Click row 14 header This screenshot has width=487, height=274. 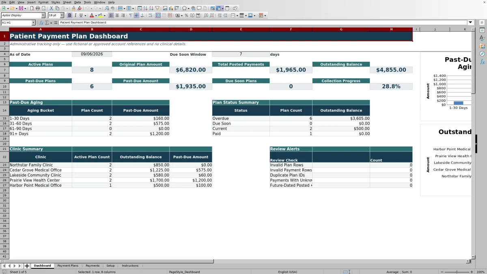click(x=4, y=110)
